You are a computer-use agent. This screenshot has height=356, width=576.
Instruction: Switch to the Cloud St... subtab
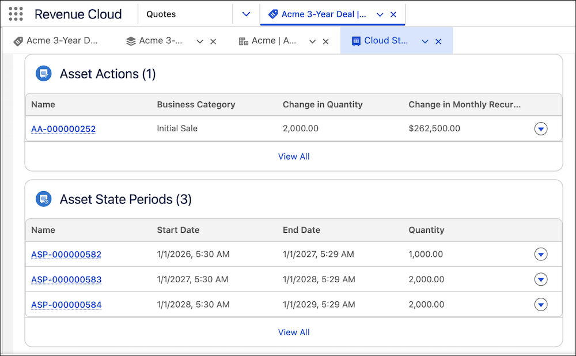tap(386, 41)
